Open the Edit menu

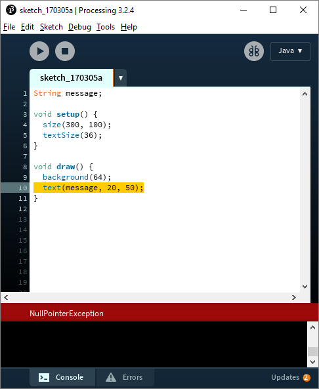tap(28, 27)
